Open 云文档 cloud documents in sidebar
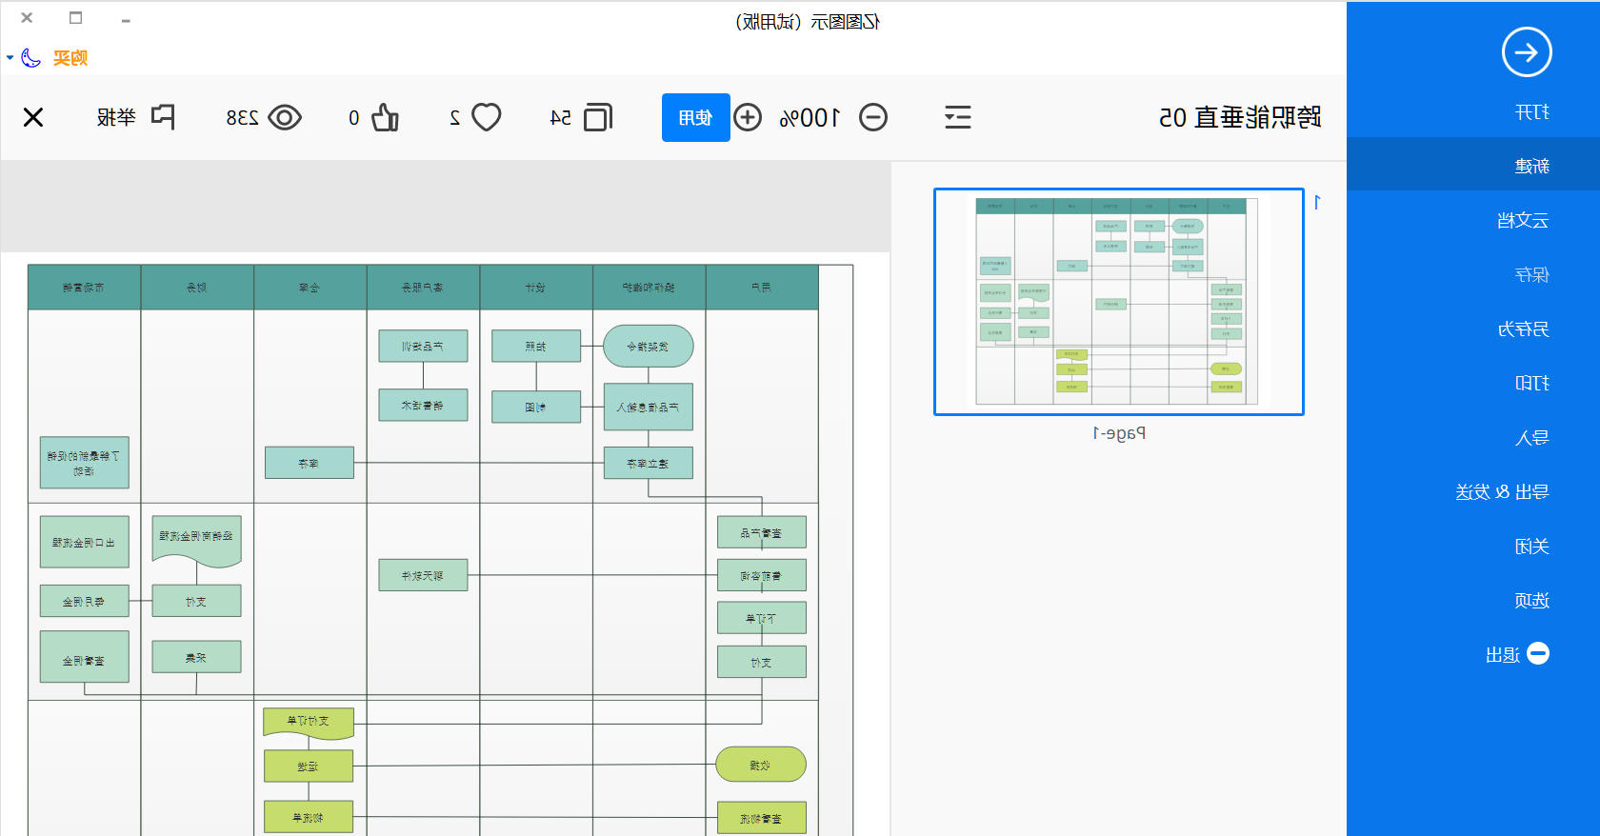Screen dimensions: 1600x836 tap(1523, 220)
